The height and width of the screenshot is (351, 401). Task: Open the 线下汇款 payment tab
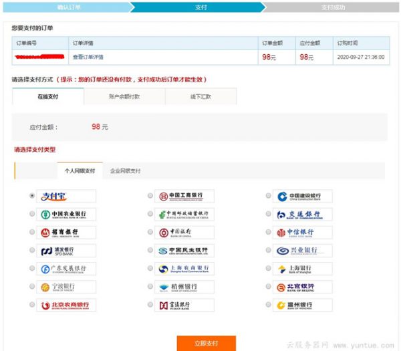200,96
